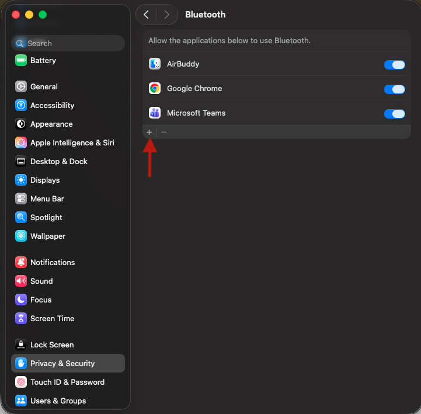Click the Touch ID fingerprint icon
The height and width of the screenshot is (414, 421).
(21, 382)
